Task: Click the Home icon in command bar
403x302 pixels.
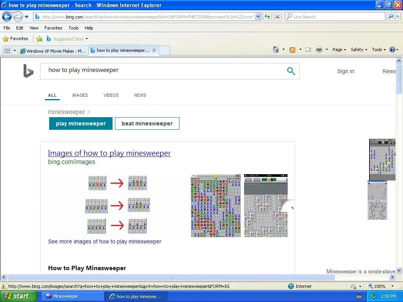Action: tap(276, 50)
